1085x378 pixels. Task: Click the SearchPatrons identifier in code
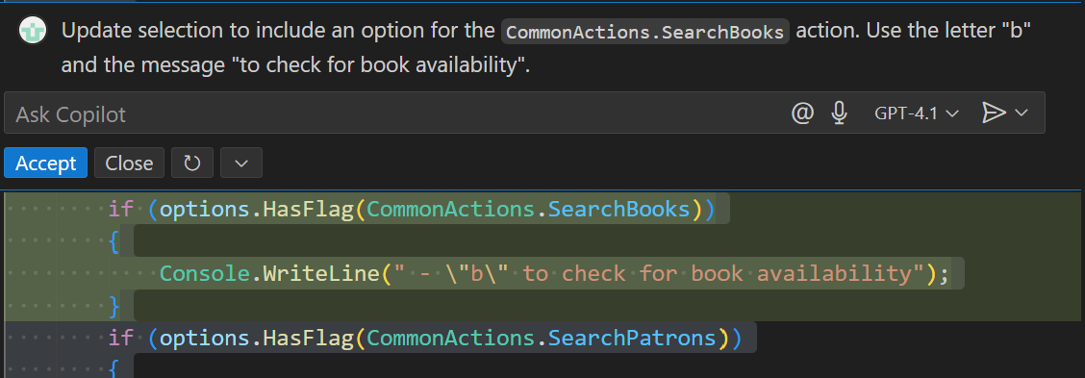[x=633, y=338]
